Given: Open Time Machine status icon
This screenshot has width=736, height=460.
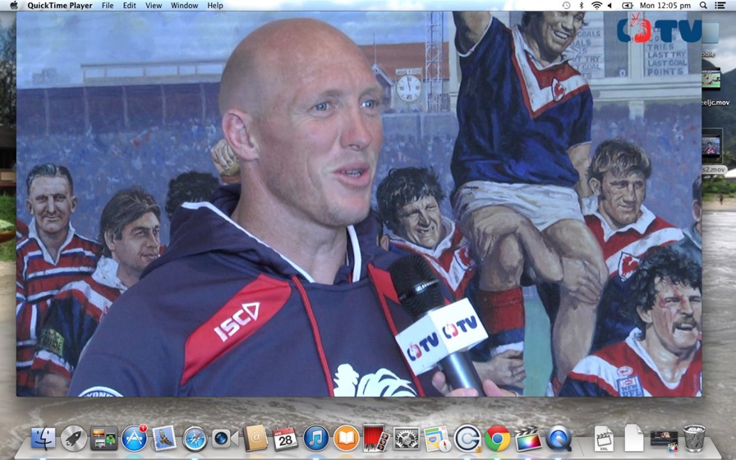Looking at the screenshot, I should point(566,6).
